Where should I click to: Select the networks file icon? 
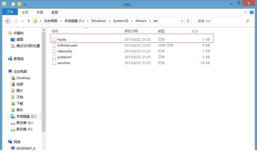tap(54, 51)
